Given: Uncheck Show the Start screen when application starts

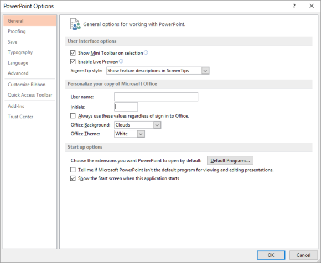Looking at the screenshot, I should click(x=73, y=178).
